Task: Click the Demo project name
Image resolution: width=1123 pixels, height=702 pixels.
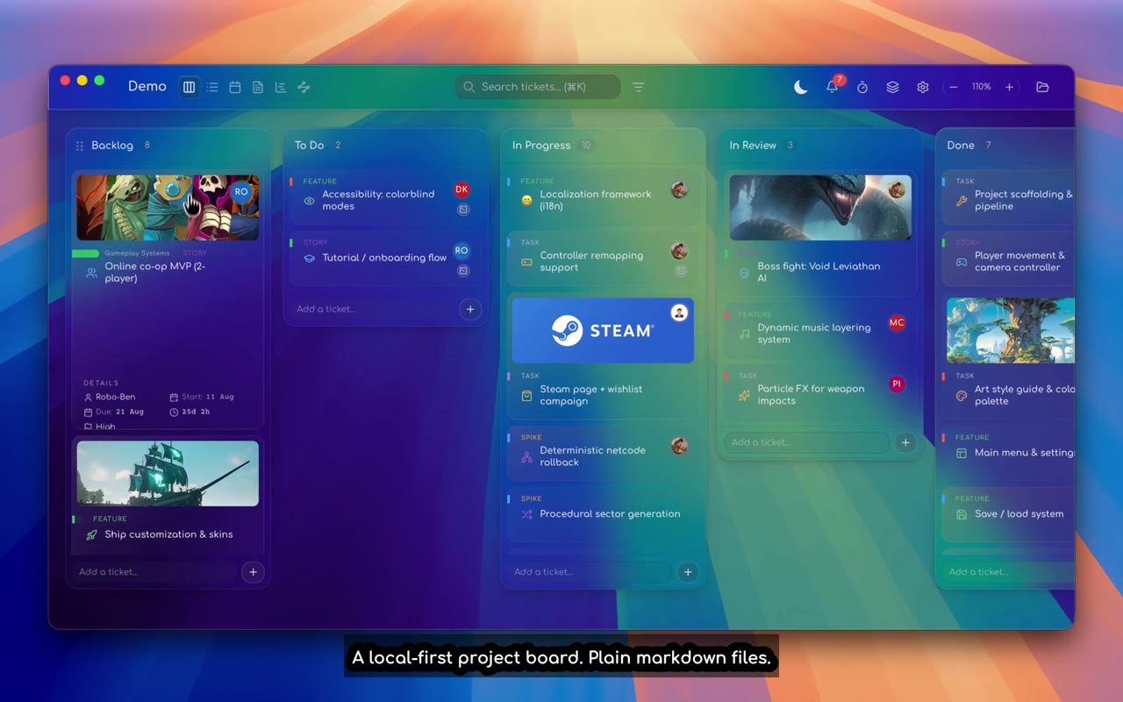Action: coord(147,86)
